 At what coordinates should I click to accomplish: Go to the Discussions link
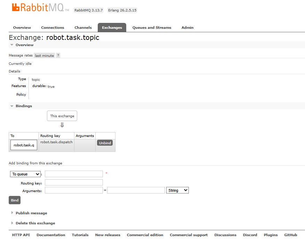tap(225, 235)
